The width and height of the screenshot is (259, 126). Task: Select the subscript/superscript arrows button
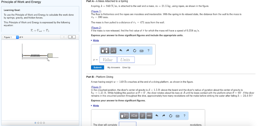(x=142, y=116)
